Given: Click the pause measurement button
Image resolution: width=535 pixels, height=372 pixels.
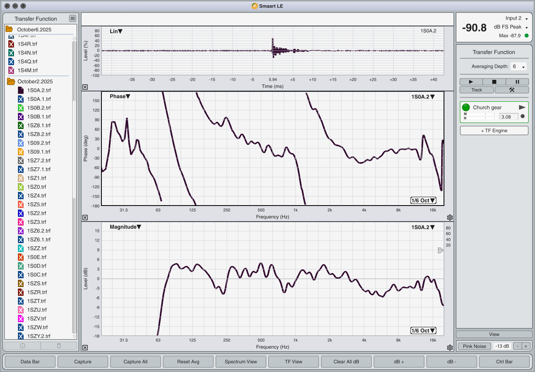Looking at the screenshot, I should tap(517, 82).
